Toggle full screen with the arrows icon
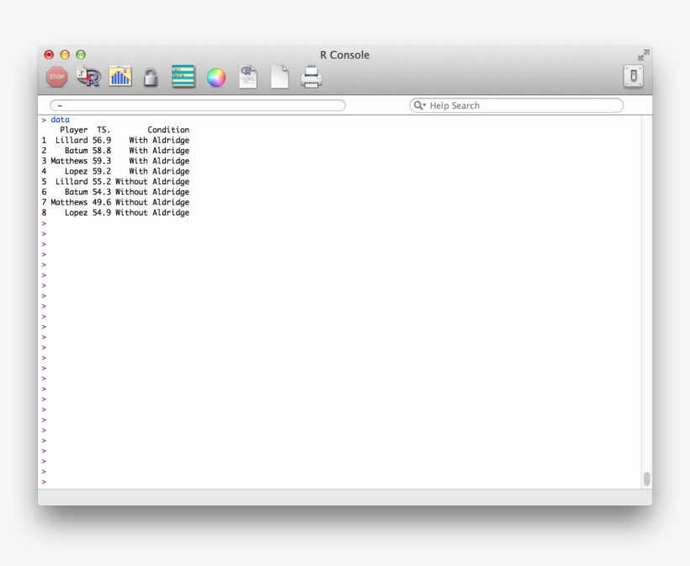The width and height of the screenshot is (690, 566). [643, 55]
